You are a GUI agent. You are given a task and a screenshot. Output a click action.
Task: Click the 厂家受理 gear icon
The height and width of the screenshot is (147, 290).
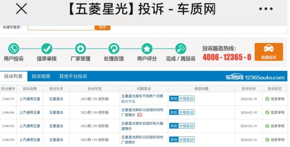pyautogui.click(x=80, y=49)
